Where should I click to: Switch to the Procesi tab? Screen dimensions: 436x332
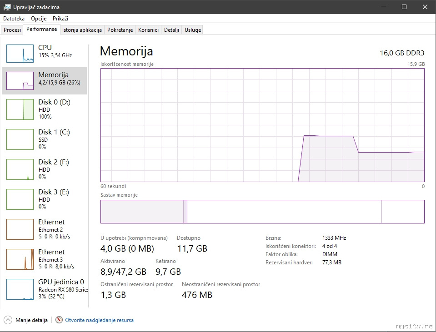(12, 30)
